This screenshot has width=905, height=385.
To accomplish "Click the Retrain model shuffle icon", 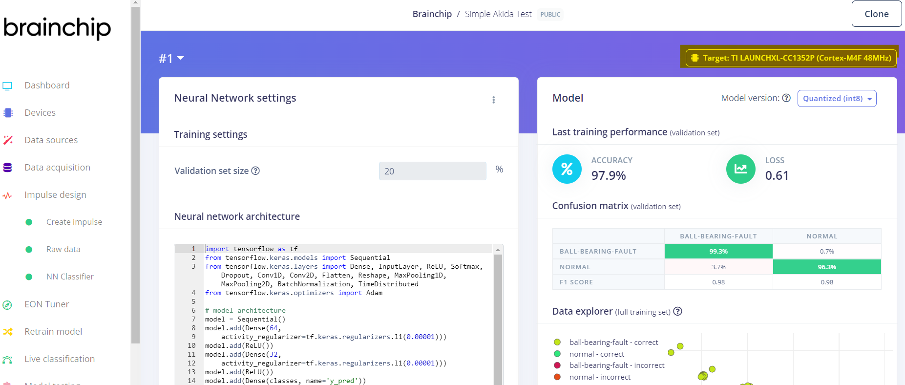I will (8, 332).
